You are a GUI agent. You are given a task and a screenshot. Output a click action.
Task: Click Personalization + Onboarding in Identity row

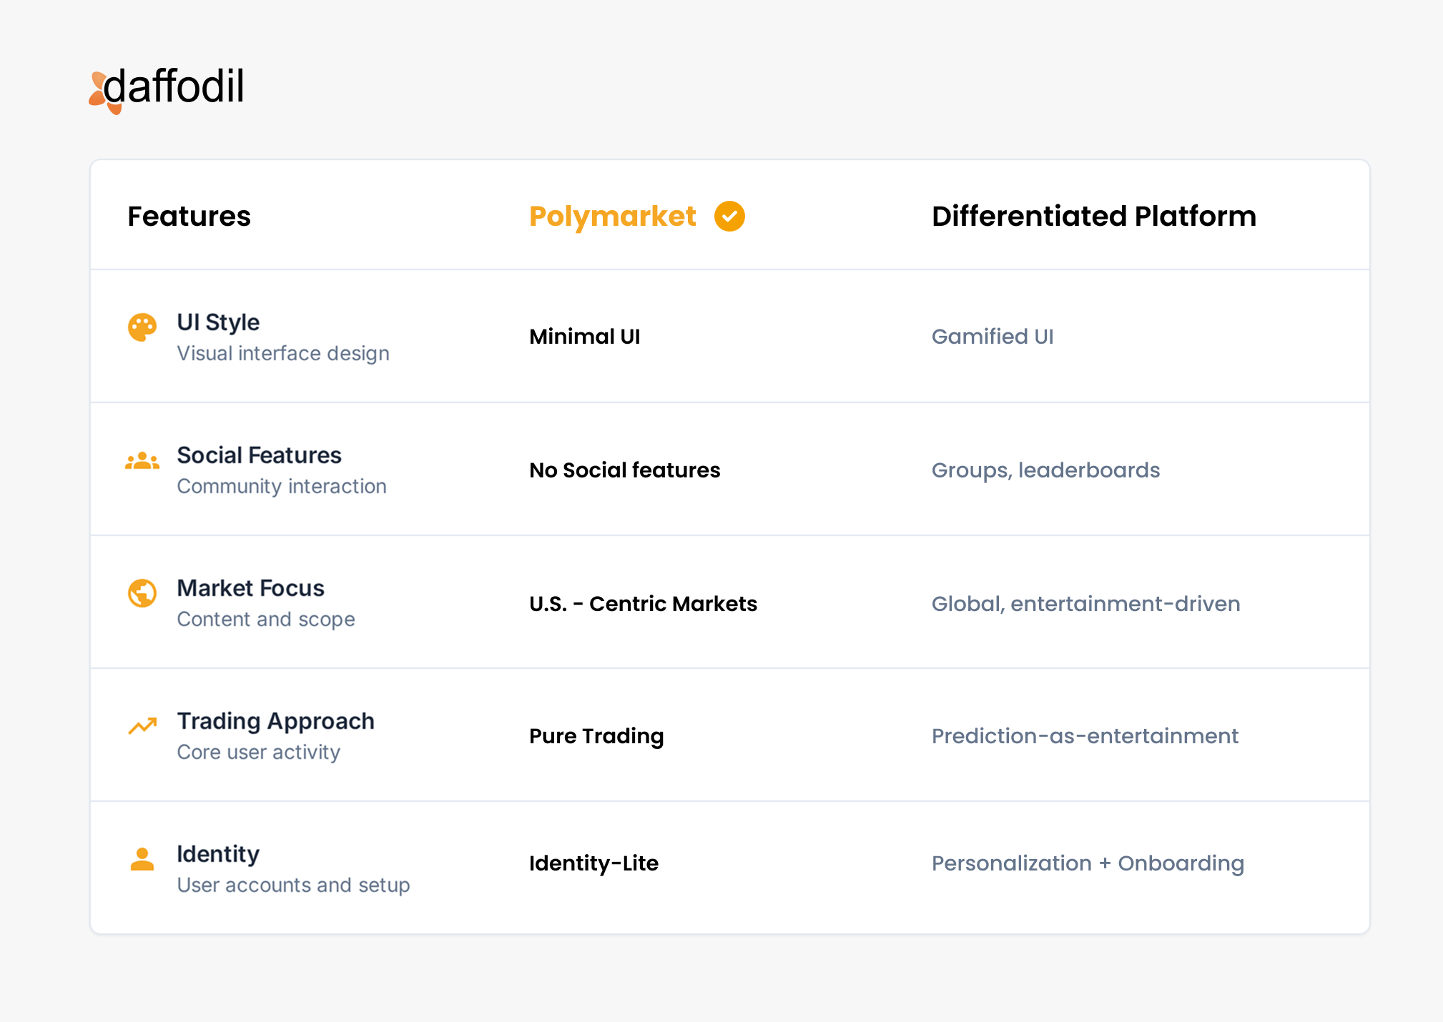pos(1088,863)
